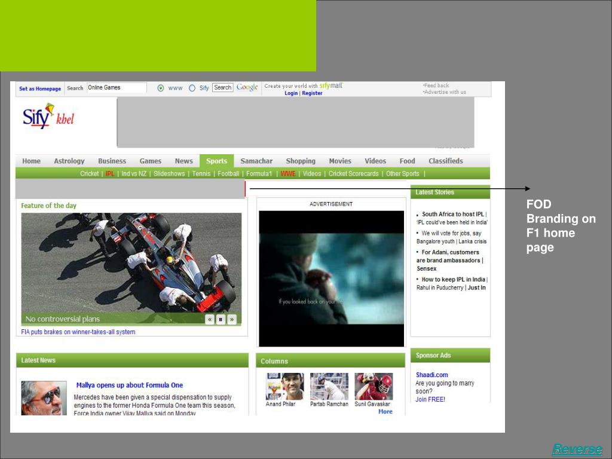Click Sunil Gavaskar columnist thumbnail
This screenshot has width=612, height=459.
(374, 387)
